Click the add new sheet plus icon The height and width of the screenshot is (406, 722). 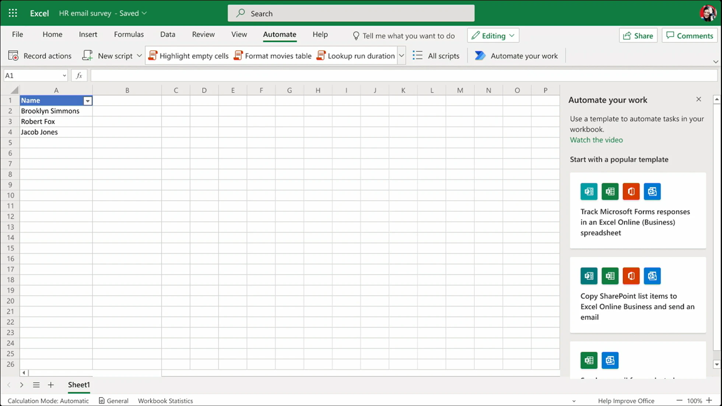click(51, 385)
